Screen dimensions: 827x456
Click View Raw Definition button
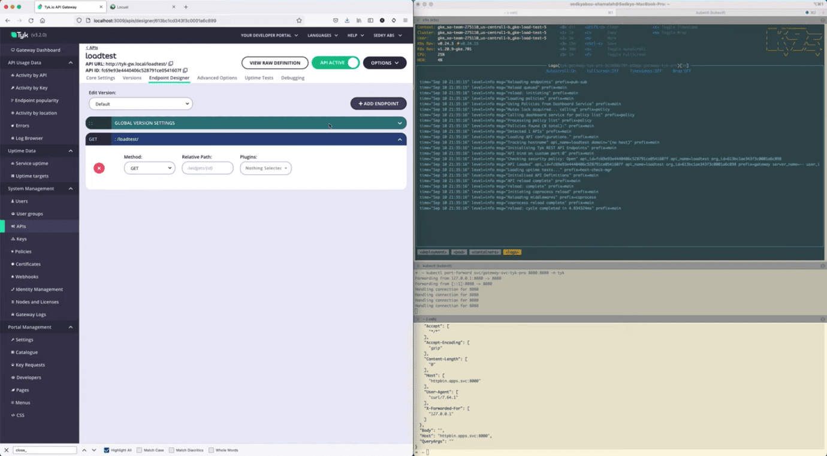coord(275,63)
